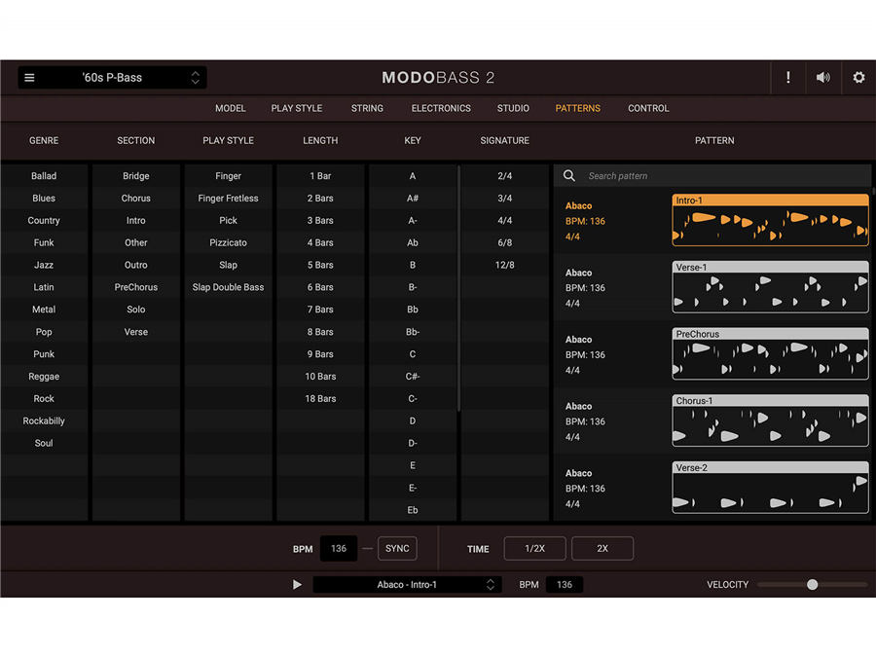Enable 2X time mode

point(602,549)
